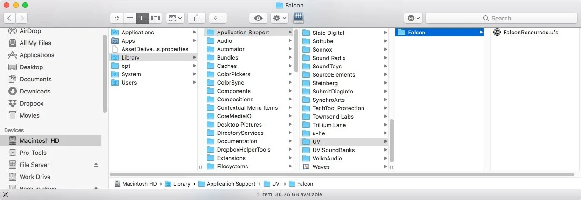Click the Edit Tags toolbar button
The height and width of the screenshot is (200, 581).
218,18
